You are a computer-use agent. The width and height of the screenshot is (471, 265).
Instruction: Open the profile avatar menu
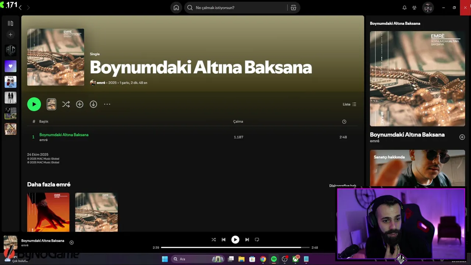428,7
